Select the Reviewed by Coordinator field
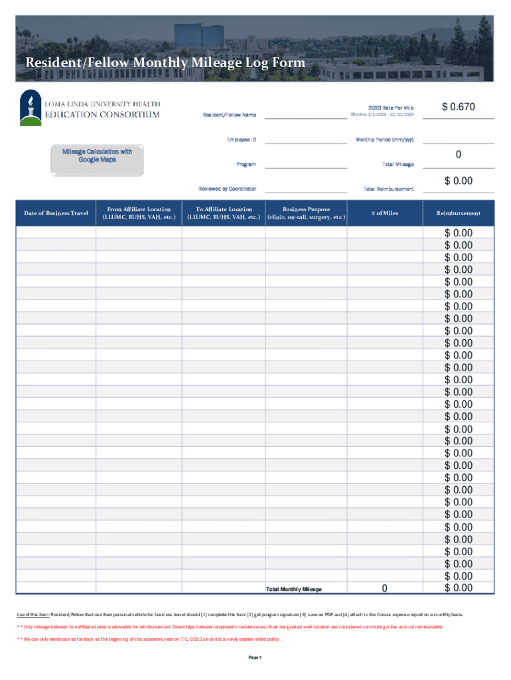Viewport: 511px width, 680px height. (x=305, y=188)
